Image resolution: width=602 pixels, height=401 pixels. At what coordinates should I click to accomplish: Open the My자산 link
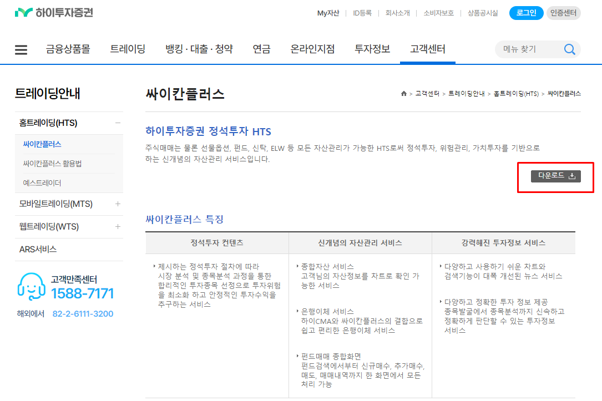point(328,13)
